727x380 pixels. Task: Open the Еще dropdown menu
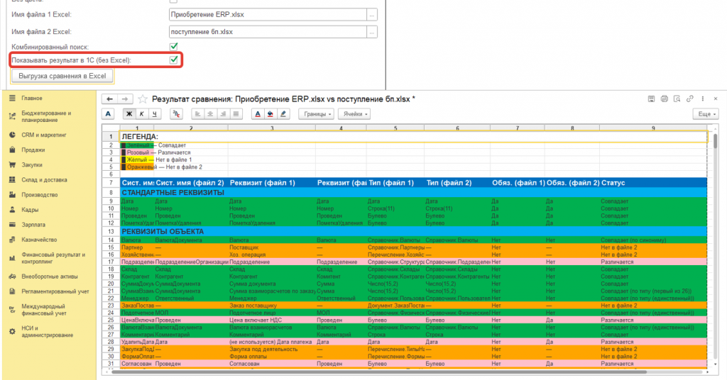[x=706, y=114]
